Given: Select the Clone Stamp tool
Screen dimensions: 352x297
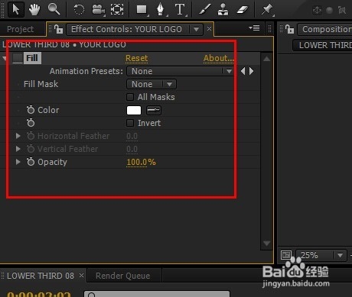Looking at the screenshot, I should [223, 10].
